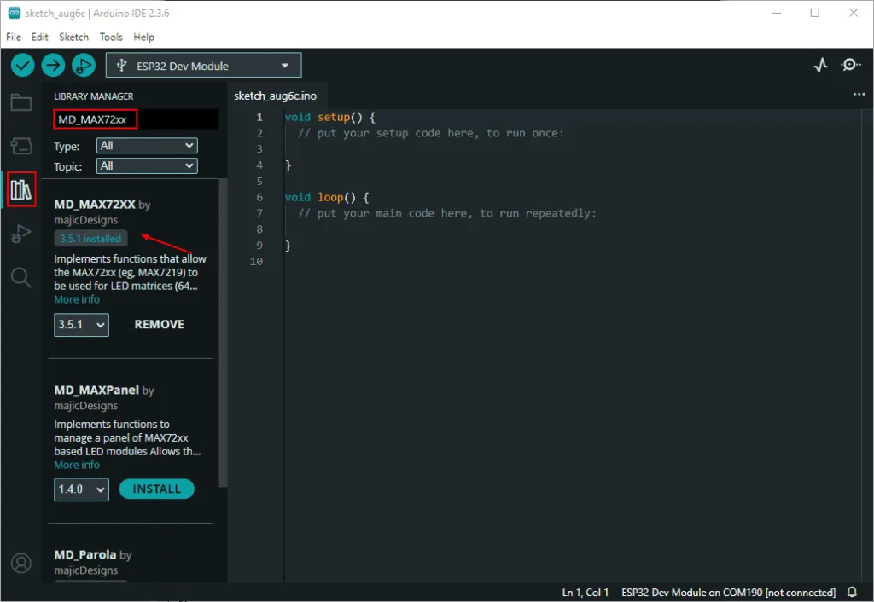Click the Arduino IDE title bar logo
874x602 pixels.
[14, 13]
